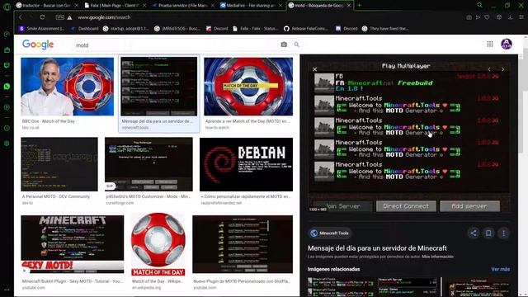Open the GX Corner bag icon in sidebar
This screenshot has height=297, width=528.
(7, 49)
